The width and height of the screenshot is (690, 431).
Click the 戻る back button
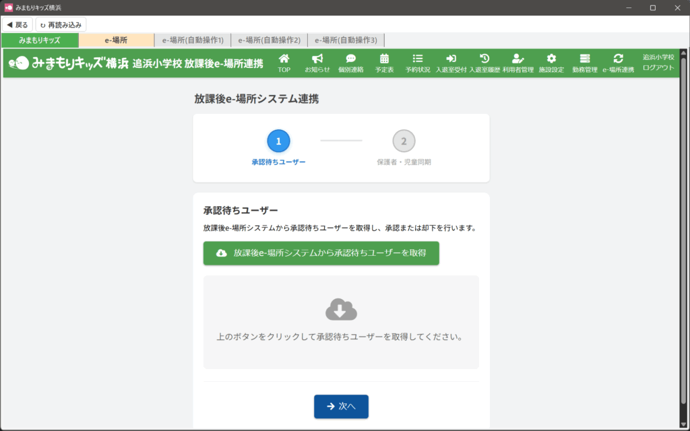[18, 25]
